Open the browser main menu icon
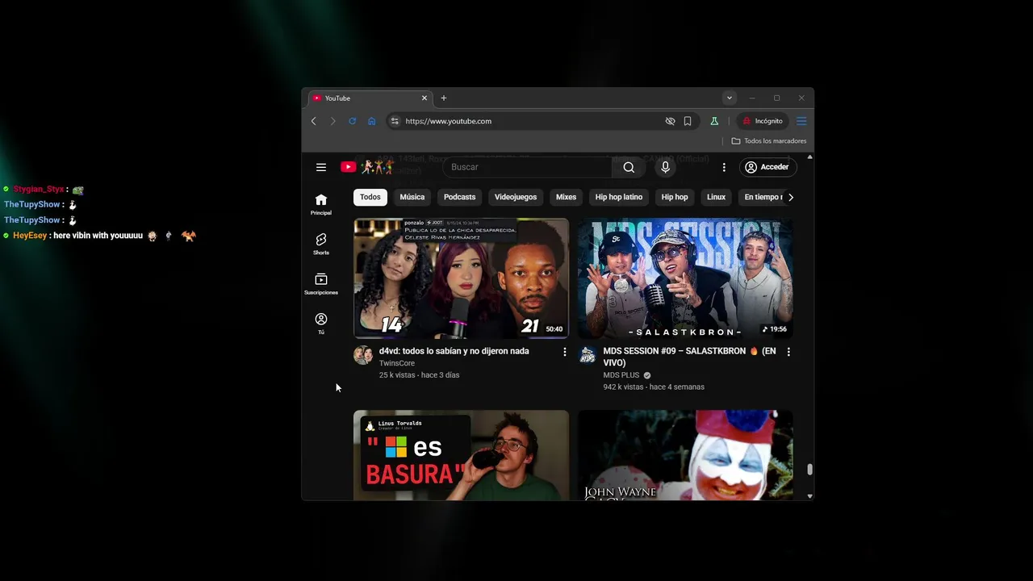Image resolution: width=1033 pixels, height=581 pixels. 801,121
